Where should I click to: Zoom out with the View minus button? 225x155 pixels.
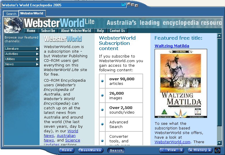click(x=162, y=150)
